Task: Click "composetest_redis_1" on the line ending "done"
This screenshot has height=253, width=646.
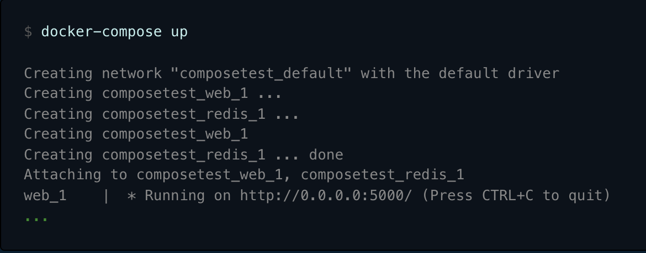Action: [x=183, y=155]
